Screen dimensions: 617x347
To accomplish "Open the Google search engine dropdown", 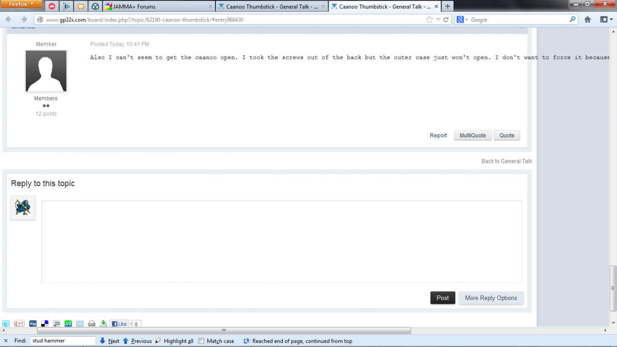I will pos(462,20).
